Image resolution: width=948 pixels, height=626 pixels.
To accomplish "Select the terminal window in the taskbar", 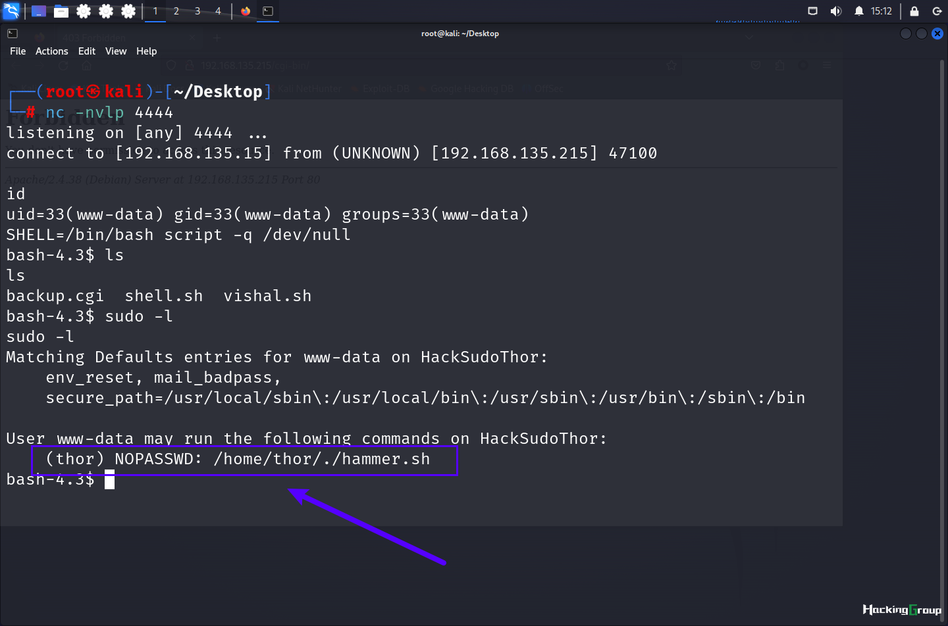I will 268,11.
